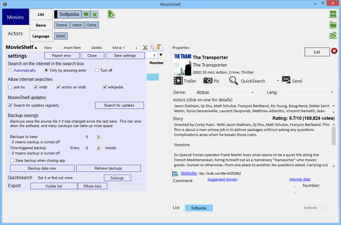Clear the search box with X

(x=154, y=55)
